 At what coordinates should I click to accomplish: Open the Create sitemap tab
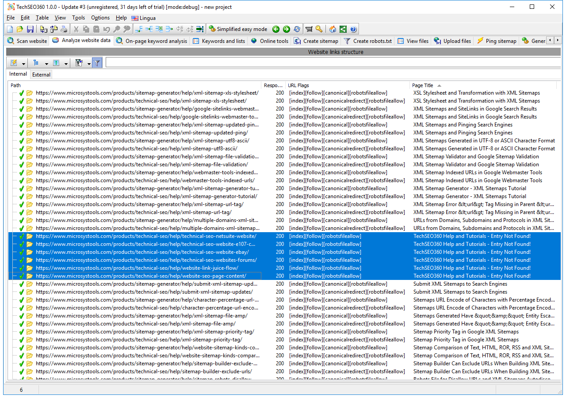[x=316, y=41]
